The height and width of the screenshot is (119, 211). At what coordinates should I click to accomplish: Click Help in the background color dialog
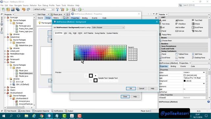(x=152, y=89)
